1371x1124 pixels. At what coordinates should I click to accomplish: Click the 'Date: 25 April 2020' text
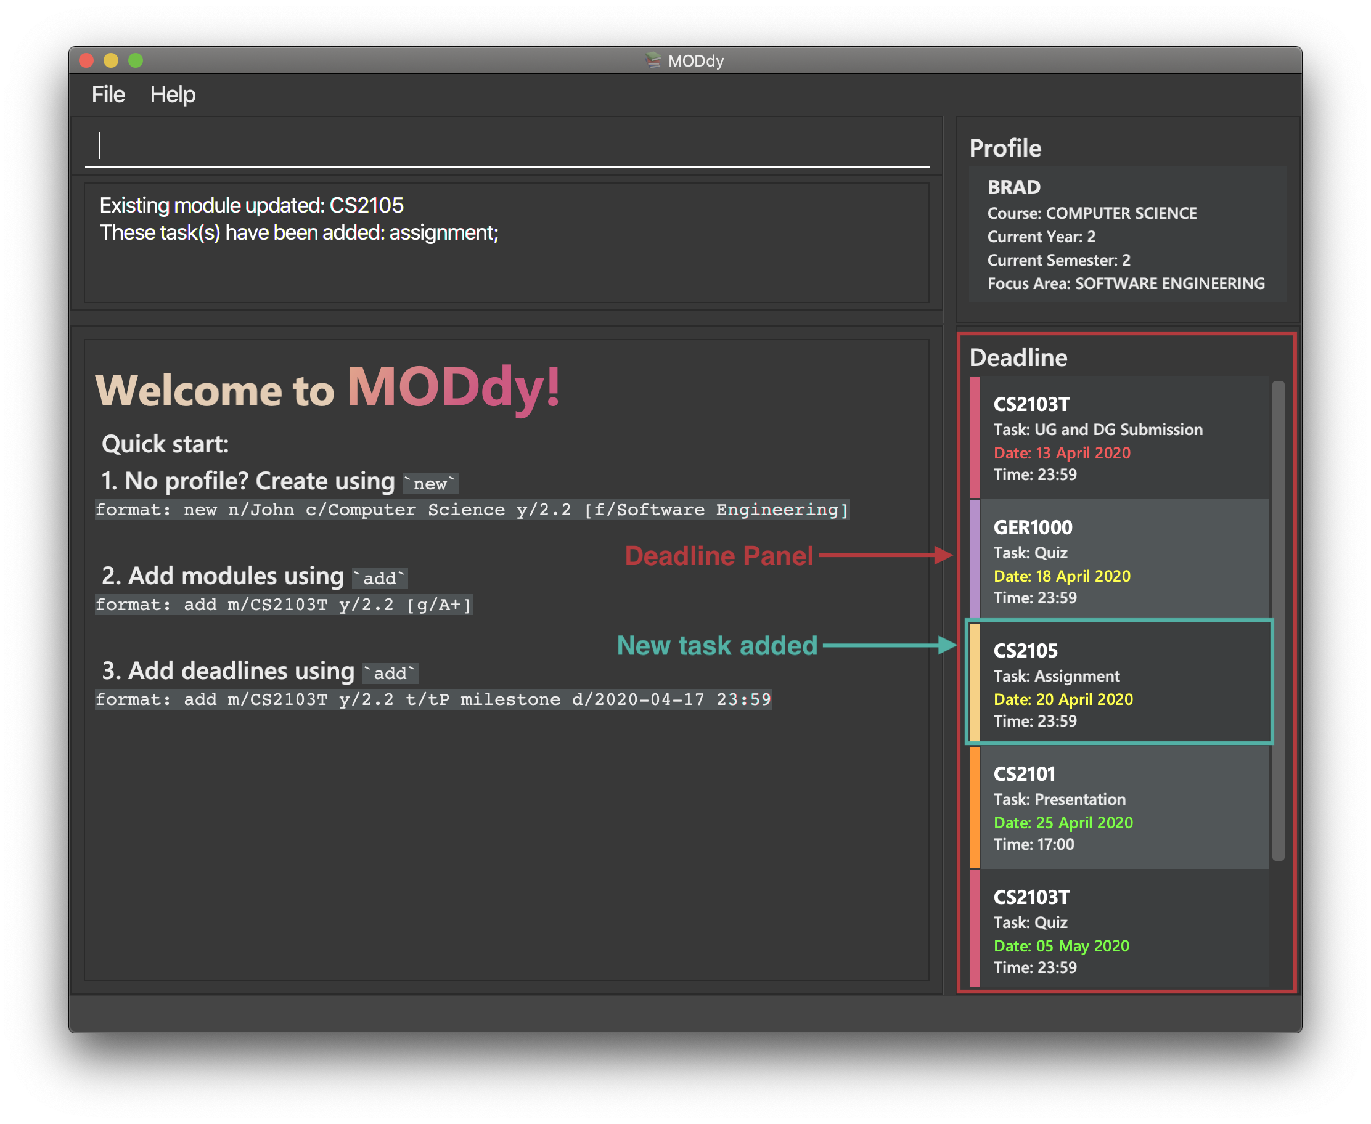1063,822
